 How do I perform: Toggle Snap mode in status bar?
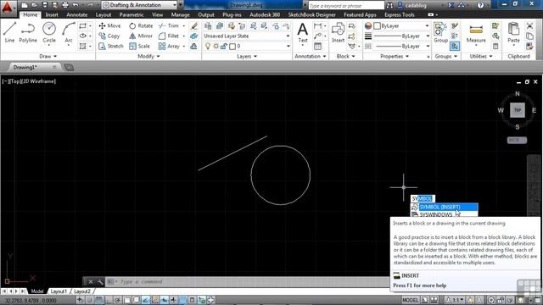click(90, 300)
